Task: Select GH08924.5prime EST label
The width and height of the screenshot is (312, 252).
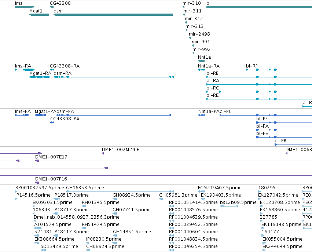Action: (x=132, y=195)
